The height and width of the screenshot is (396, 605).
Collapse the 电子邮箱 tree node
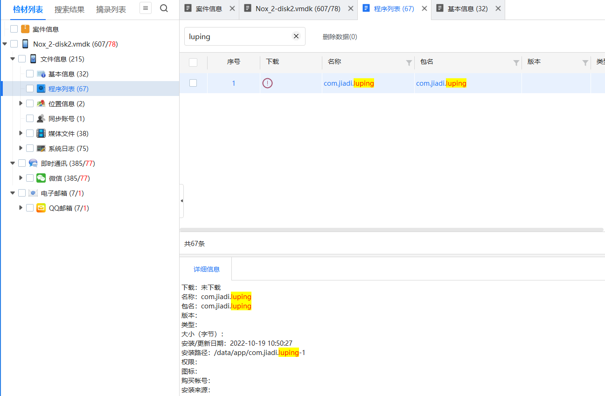point(13,193)
